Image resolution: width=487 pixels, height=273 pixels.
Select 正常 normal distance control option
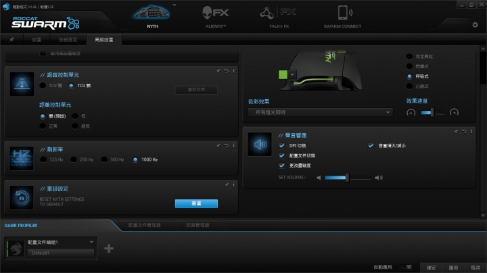coord(43,126)
